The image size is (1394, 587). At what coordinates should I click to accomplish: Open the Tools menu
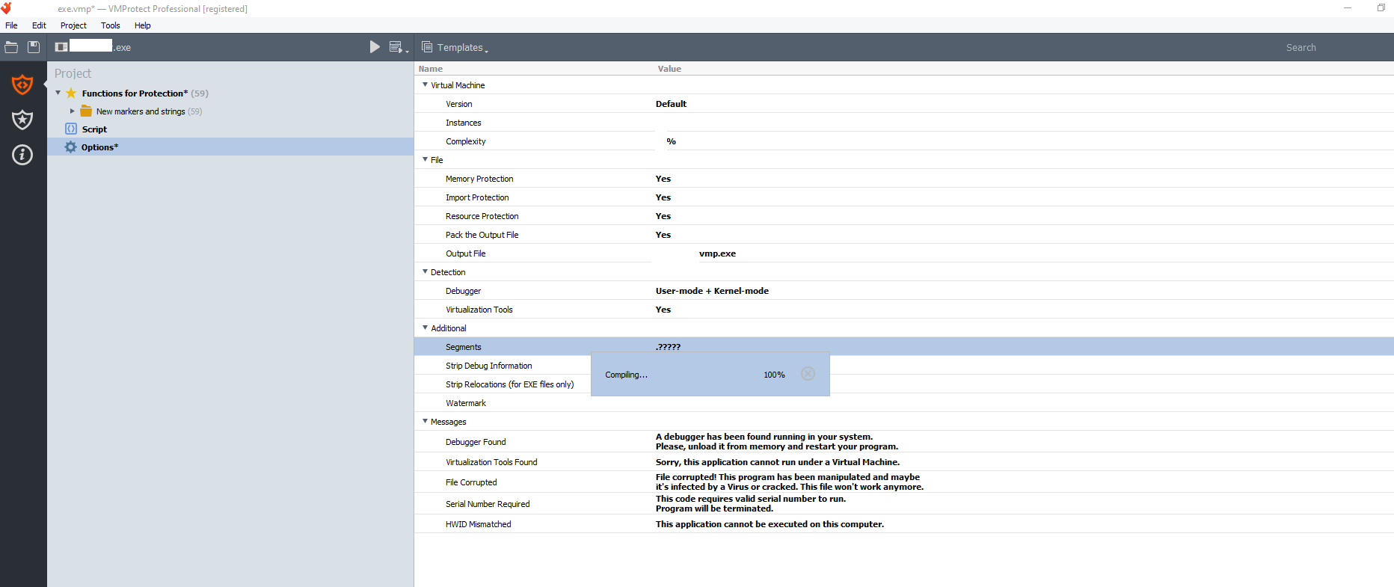click(x=111, y=25)
